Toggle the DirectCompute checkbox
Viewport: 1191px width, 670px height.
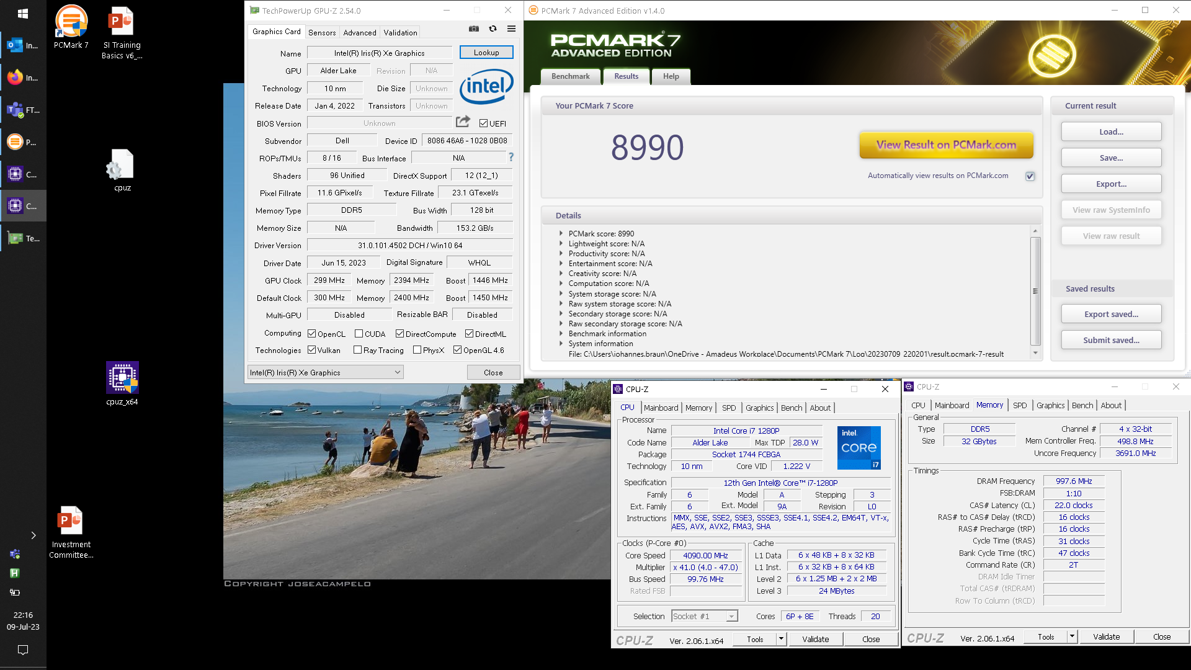(400, 334)
